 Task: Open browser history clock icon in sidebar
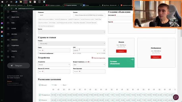tap(2, 52)
